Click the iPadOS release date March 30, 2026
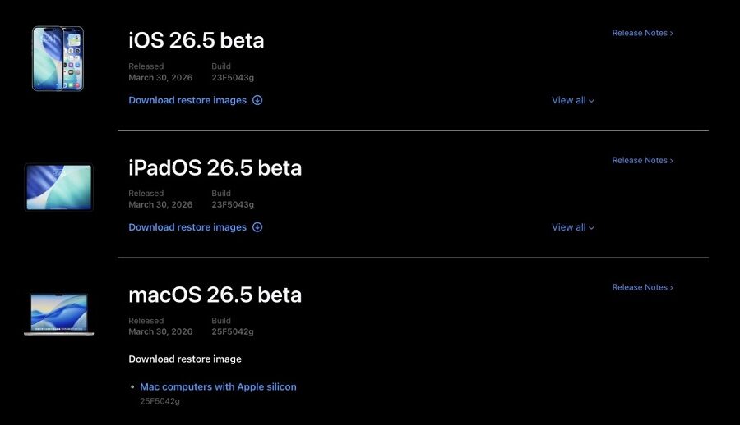Viewport: 740px width, 425px height. [160, 204]
